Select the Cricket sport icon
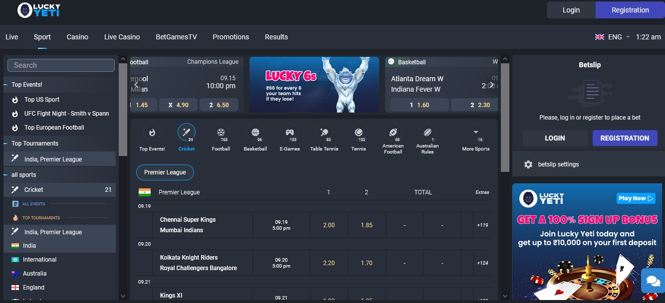665x303 pixels. tap(187, 133)
